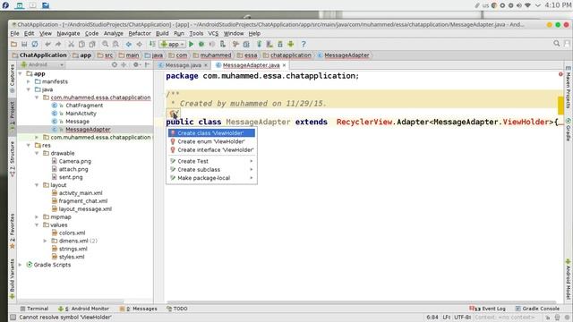The image size is (573, 322).
Task: Open the run configuration app dropdown
Action: [x=172, y=44]
